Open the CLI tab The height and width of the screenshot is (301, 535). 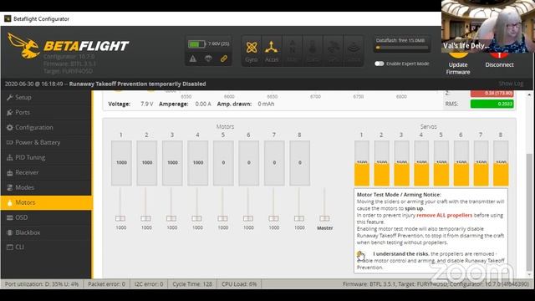coord(46,247)
